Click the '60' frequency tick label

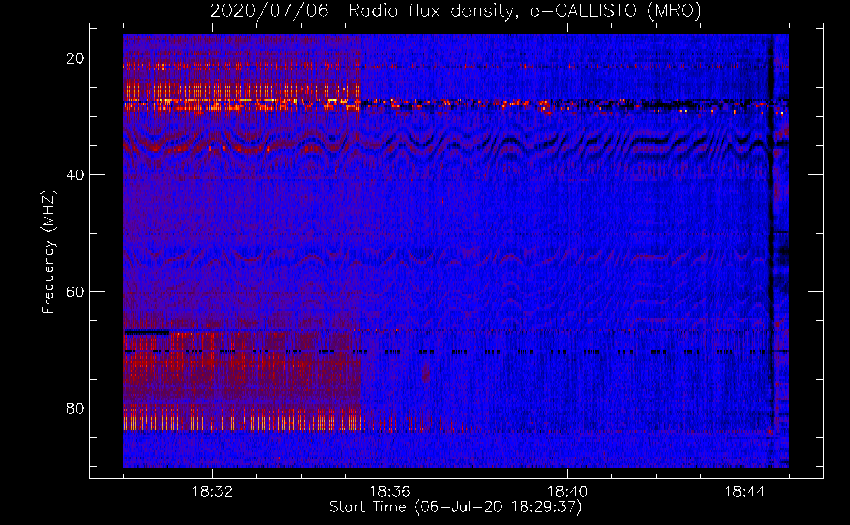75,291
